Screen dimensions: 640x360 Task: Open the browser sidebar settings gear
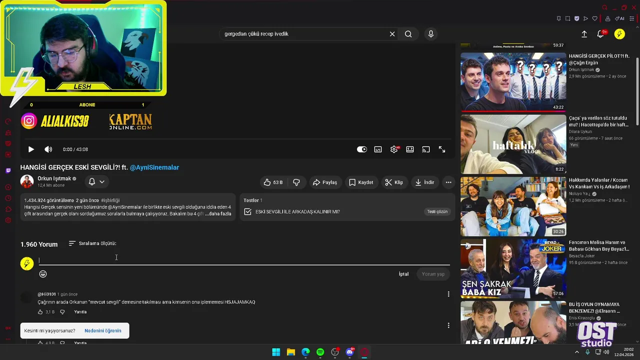point(8,220)
